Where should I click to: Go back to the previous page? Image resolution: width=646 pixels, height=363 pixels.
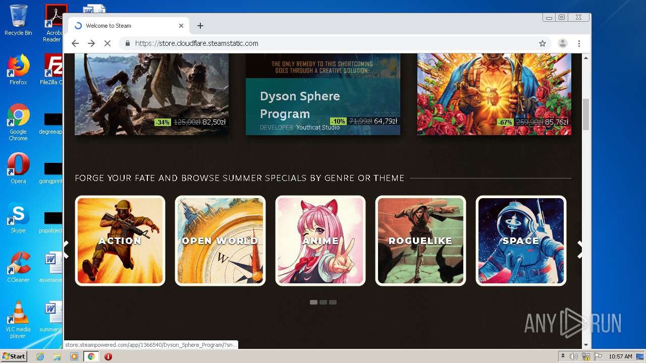(75, 43)
